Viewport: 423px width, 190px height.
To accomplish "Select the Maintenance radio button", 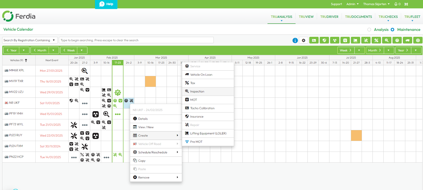I will tap(393, 30).
